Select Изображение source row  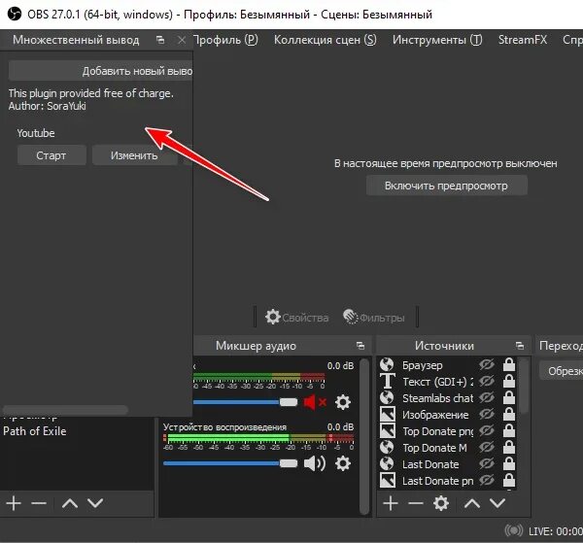pyautogui.click(x=448, y=414)
